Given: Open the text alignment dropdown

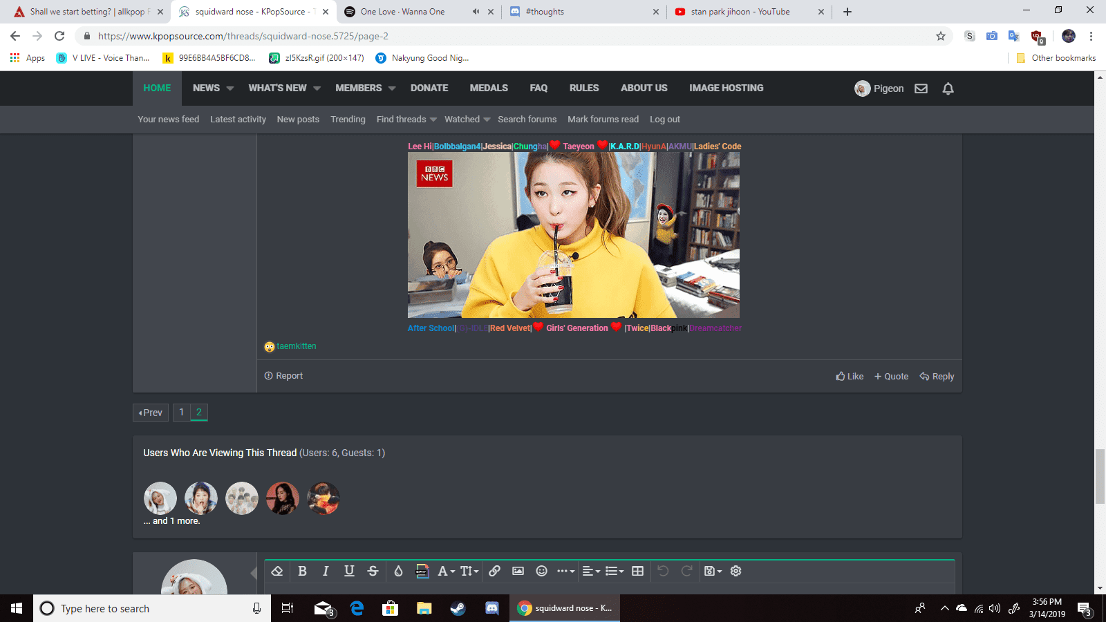Looking at the screenshot, I should tap(591, 571).
